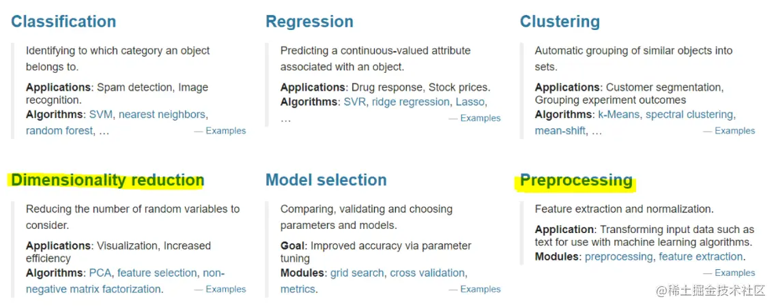Open the random forest link
The height and width of the screenshot is (308, 776).
pyautogui.click(x=59, y=131)
